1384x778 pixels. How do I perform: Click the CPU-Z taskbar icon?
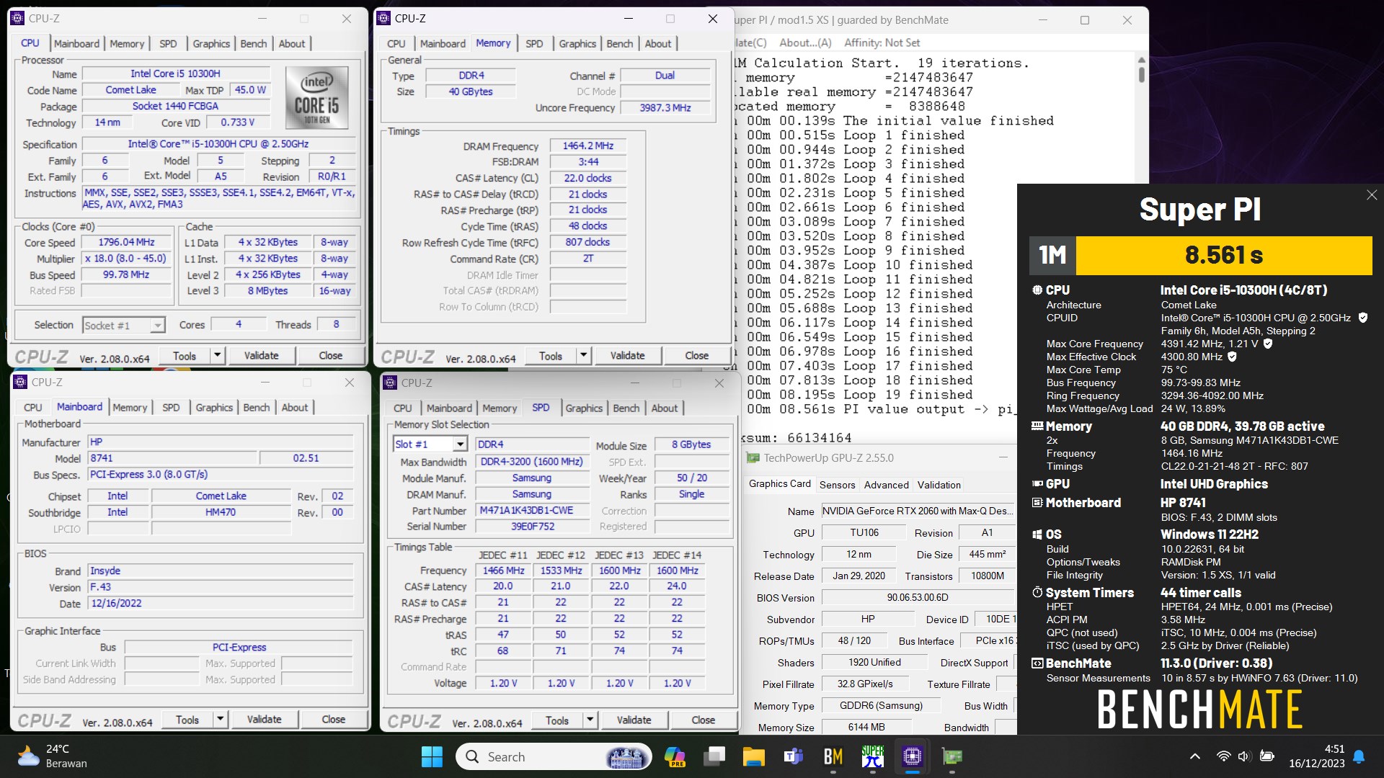(912, 756)
